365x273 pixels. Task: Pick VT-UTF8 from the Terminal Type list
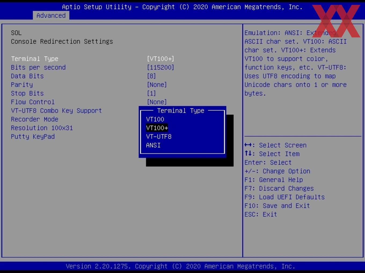point(159,137)
